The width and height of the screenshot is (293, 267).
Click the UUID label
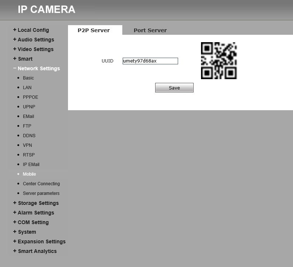pos(108,61)
